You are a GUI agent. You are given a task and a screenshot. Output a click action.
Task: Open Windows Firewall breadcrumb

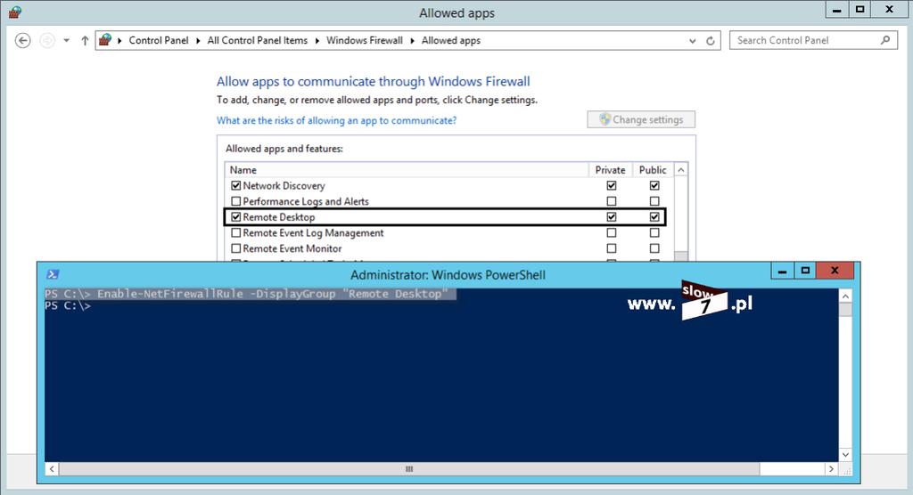click(x=365, y=40)
